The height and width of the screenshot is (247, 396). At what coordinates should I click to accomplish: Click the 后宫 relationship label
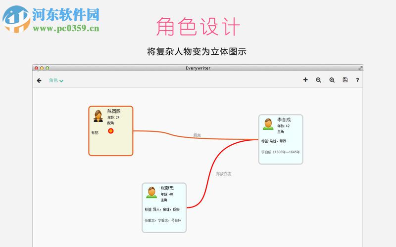[197, 135]
